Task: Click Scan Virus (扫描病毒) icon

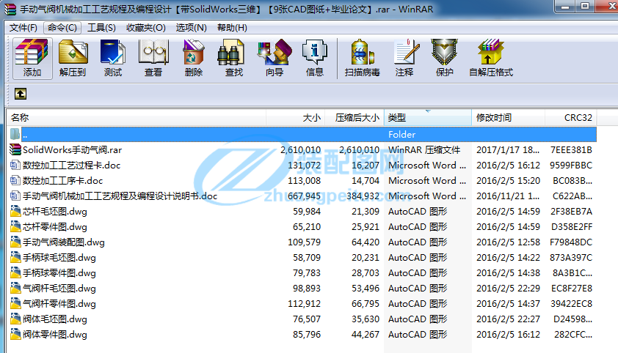Action: pyautogui.click(x=362, y=58)
